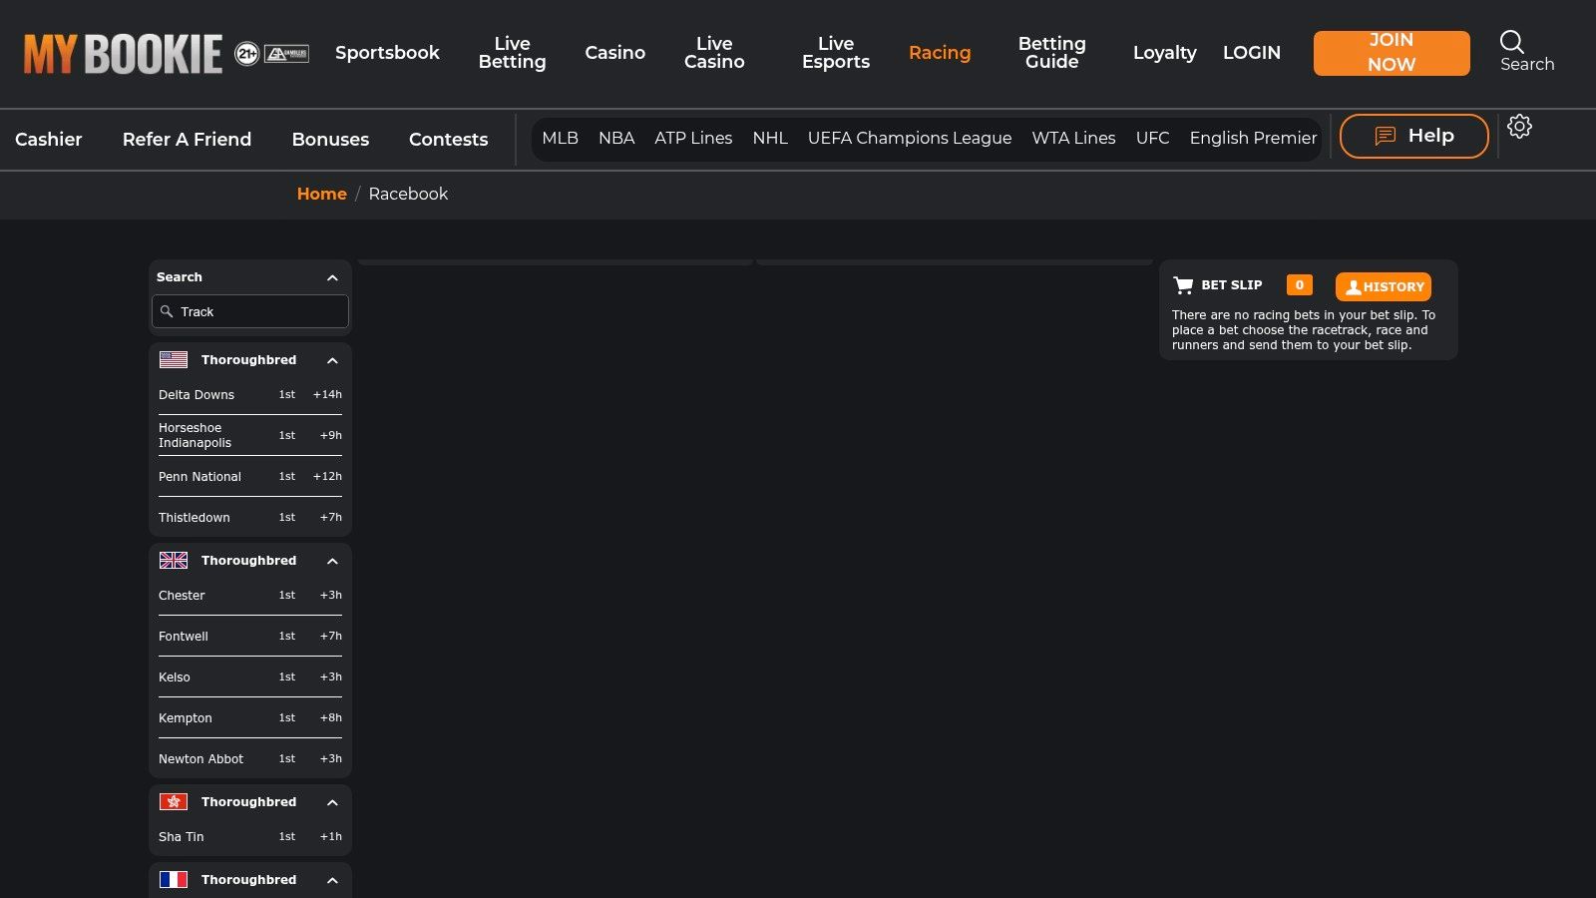Click the LOGIN link

pyautogui.click(x=1252, y=53)
